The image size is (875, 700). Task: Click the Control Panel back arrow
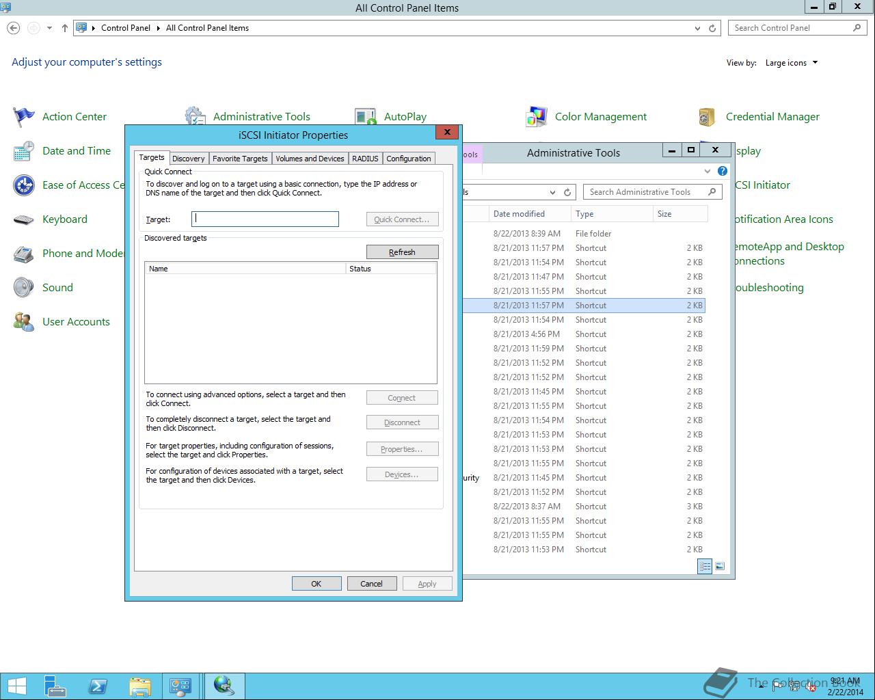tap(14, 28)
